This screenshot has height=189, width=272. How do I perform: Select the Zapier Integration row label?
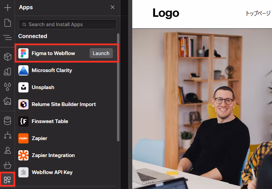pyautogui.click(x=53, y=155)
